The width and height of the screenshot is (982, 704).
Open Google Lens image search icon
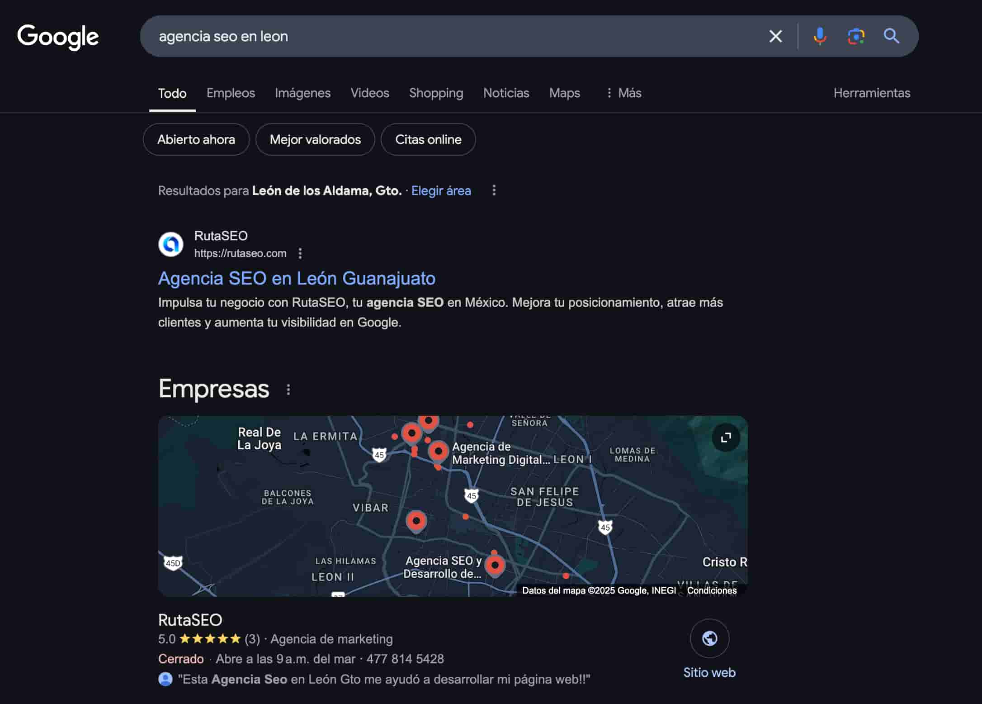coord(856,36)
